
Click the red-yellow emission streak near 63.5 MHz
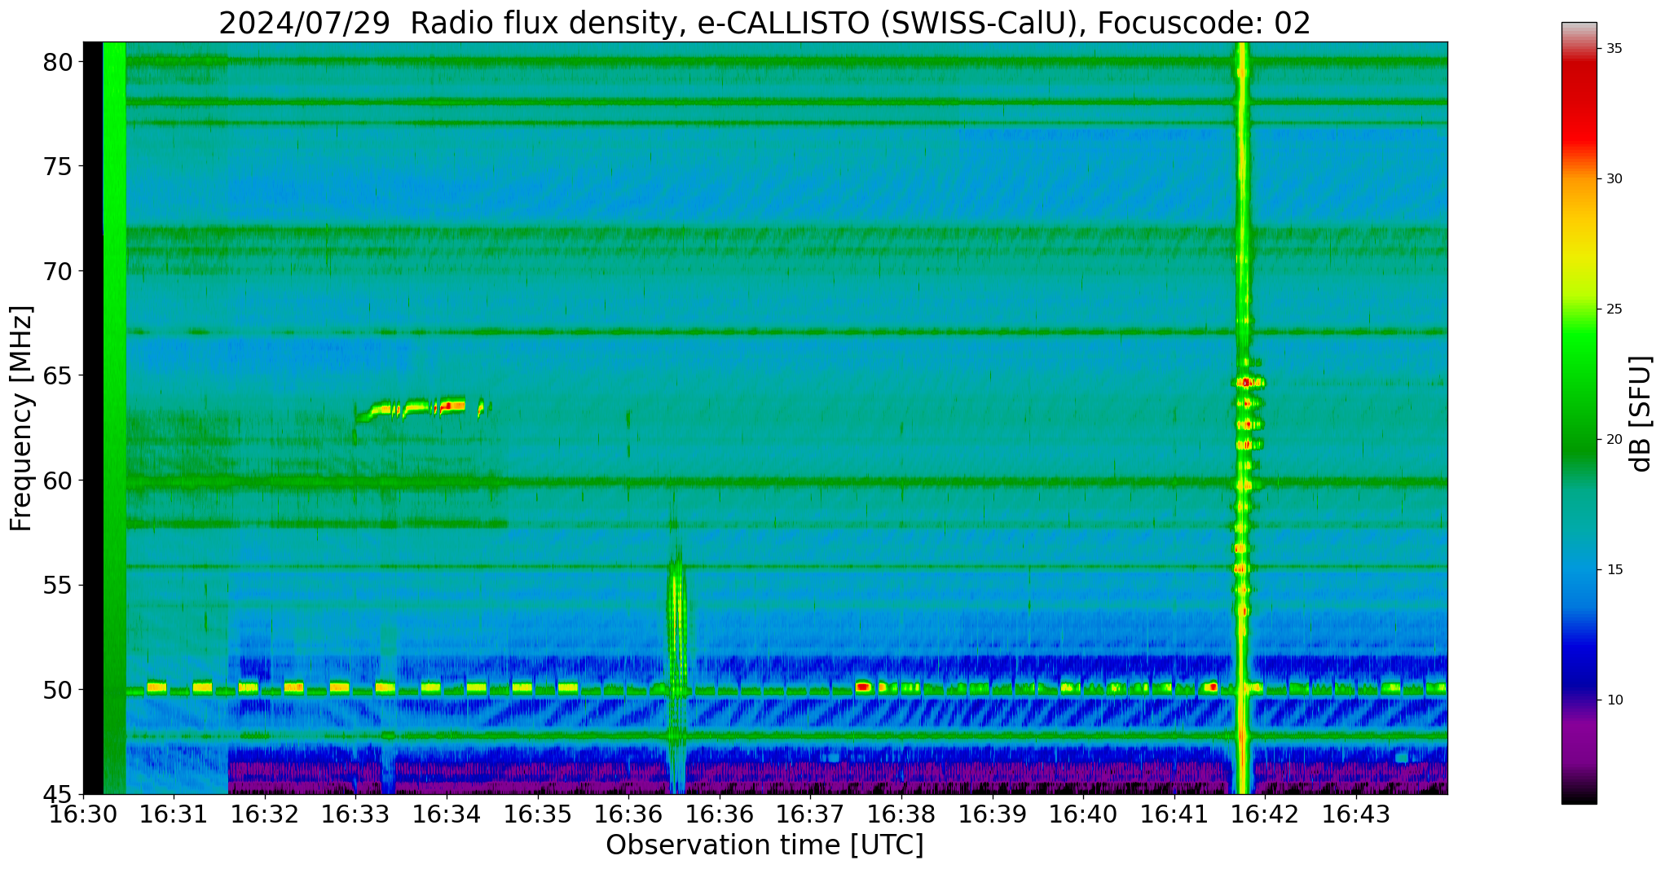coord(422,407)
